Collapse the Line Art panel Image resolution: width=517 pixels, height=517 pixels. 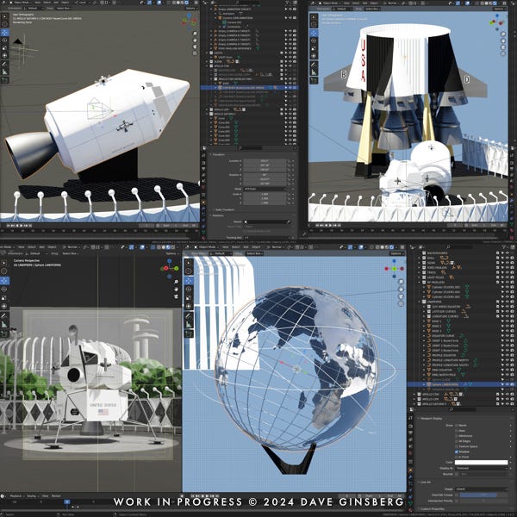(423, 482)
